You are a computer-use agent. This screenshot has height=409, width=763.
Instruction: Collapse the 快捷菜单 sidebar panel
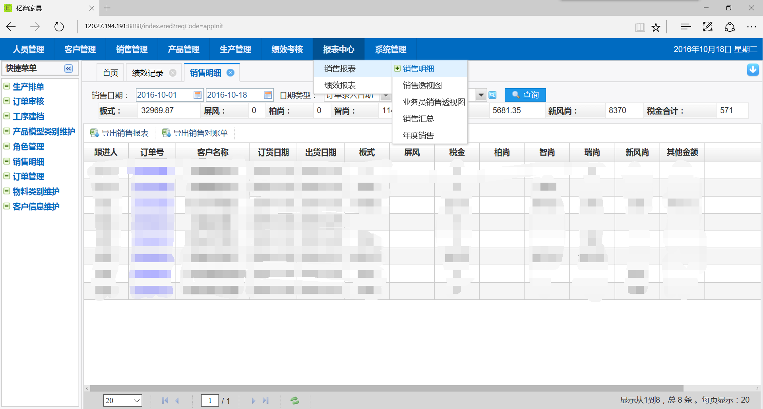pyautogui.click(x=68, y=69)
